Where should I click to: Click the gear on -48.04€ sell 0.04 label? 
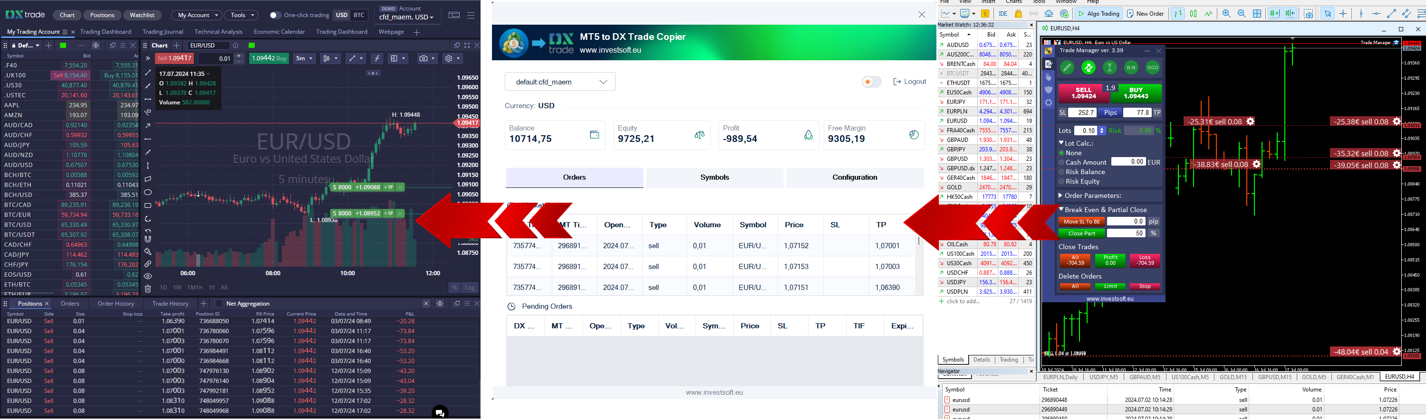click(x=1397, y=352)
